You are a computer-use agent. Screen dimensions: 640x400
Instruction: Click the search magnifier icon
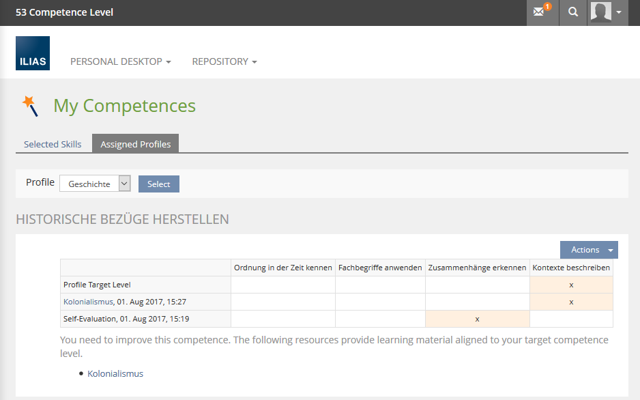click(573, 12)
